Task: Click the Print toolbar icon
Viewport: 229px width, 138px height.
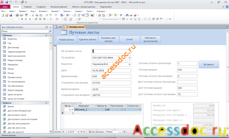Action: (x=17, y=15)
